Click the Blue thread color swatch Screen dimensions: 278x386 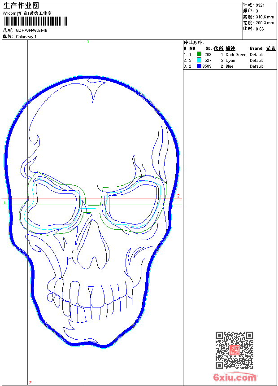(x=199, y=66)
